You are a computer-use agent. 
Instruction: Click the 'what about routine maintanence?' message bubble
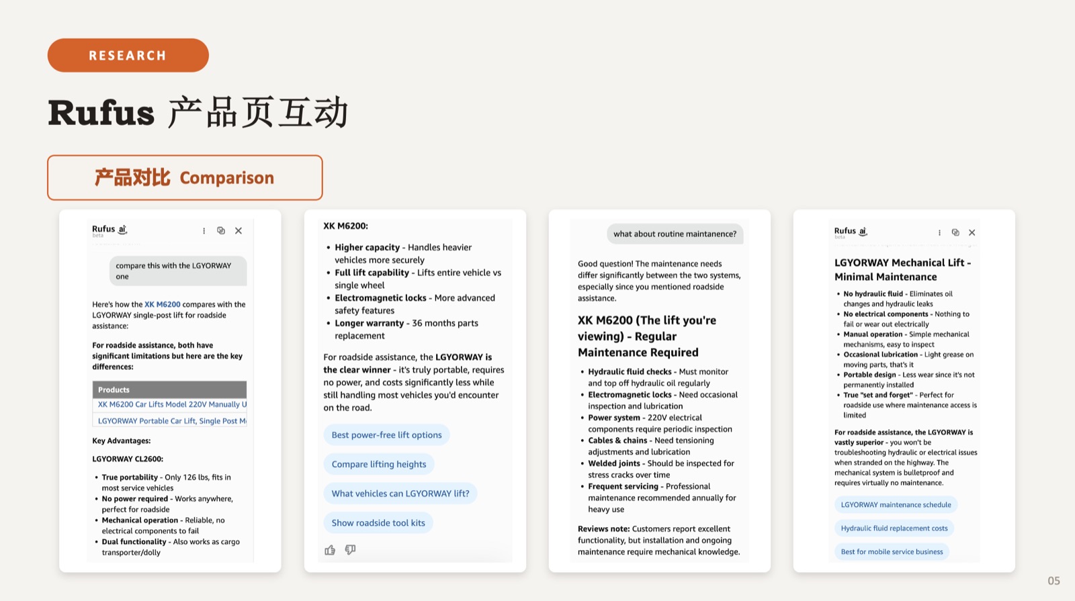675,234
